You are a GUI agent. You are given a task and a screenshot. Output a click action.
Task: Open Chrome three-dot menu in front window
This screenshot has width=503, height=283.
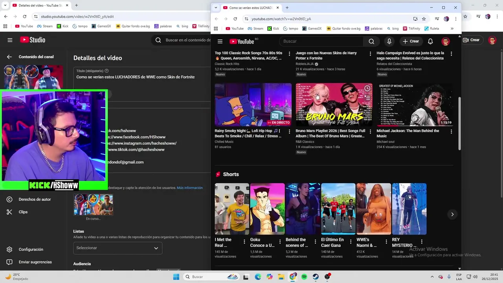[456, 19]
